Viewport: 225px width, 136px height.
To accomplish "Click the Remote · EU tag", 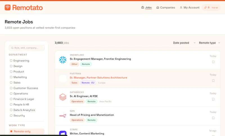I will (x=88, y=83).
